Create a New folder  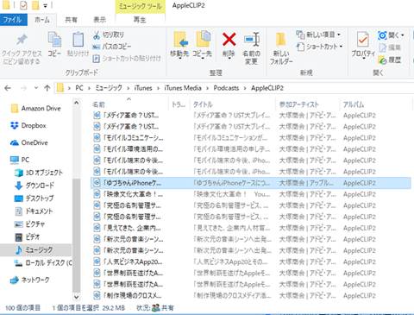click(x=281, y=47)
